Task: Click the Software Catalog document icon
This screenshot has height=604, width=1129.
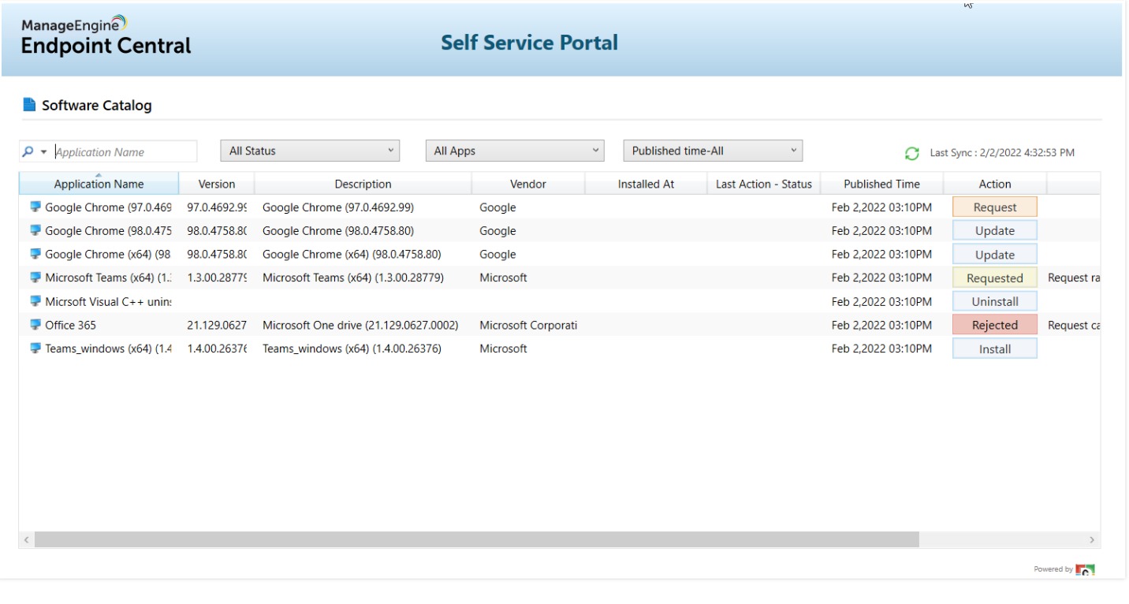Action: tap(29, 105)
